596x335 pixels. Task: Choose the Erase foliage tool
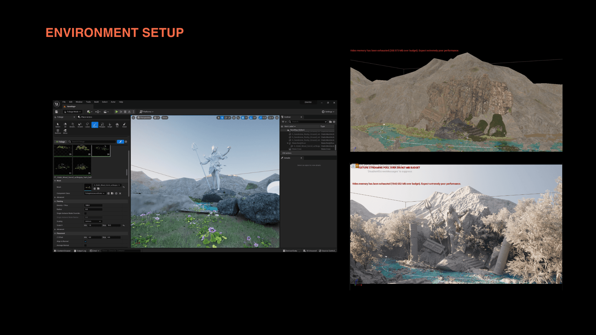pyautogui.click(x=124, y=125)
